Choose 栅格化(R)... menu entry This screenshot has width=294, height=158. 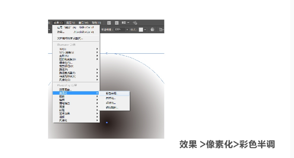pyautogui.click(x=76, y=63)
